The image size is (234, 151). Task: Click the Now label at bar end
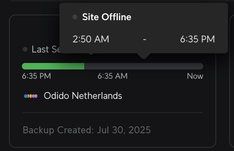pyautogui.click(x=195, y=76)
